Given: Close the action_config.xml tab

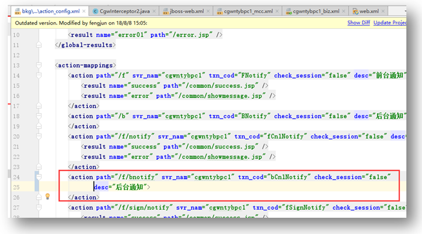Looking at the screenshot, I should click(84, 11).
